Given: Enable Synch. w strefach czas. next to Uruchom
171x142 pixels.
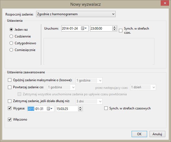Looking at the screenshot, I should point(121,30).
